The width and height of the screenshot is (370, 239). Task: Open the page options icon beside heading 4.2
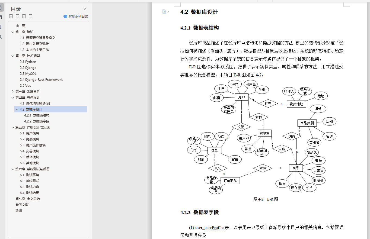pyautogui.click(x=164, y=11)
